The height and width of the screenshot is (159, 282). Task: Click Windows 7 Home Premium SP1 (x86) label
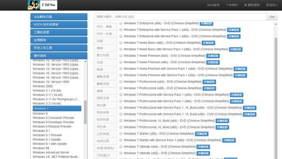pyautogui.click(x=178, y=75)
